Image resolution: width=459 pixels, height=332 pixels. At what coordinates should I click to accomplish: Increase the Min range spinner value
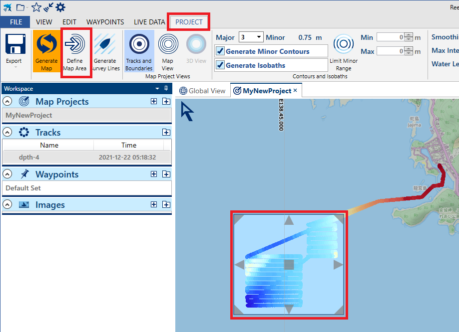[x=409, y=35]
